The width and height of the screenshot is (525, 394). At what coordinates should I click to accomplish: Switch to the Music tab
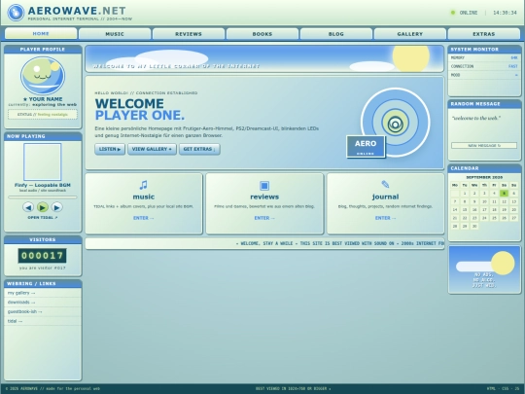pos(115,34)
